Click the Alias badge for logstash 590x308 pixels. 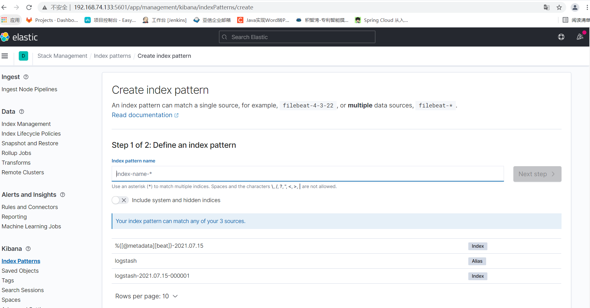[477, 261]
